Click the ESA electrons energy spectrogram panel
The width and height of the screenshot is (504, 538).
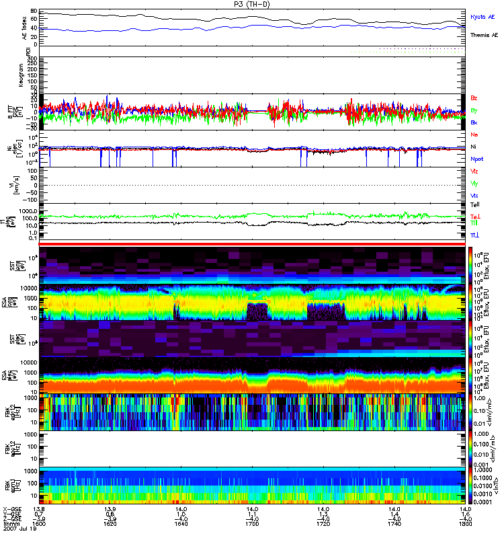pyautogui.click(x=252, y=375)
